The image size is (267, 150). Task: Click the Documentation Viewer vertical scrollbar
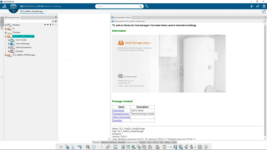point(265,80)
